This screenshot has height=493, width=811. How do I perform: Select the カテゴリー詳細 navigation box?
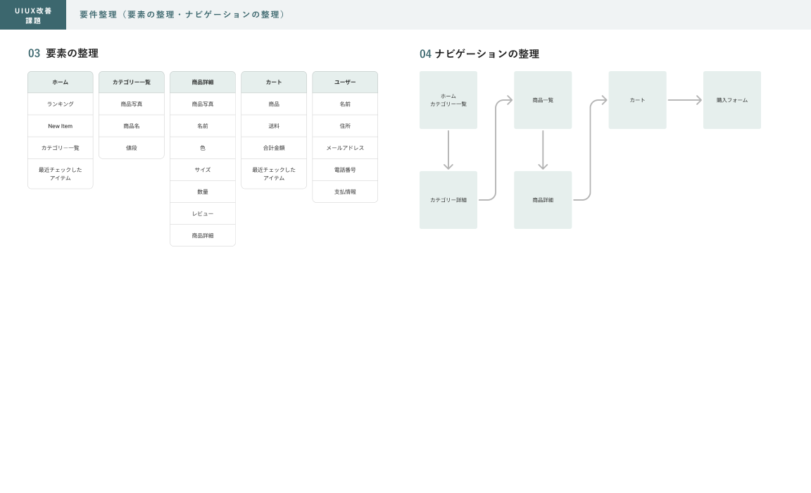448,200
